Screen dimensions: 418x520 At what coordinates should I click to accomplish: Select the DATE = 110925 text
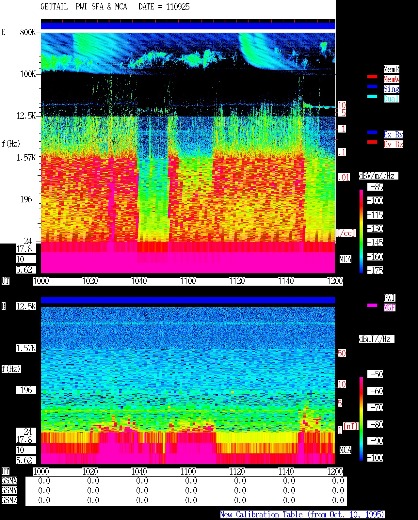tap(164, 7)
